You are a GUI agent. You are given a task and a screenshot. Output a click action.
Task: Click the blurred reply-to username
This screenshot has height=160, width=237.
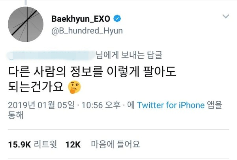[51, 56]
